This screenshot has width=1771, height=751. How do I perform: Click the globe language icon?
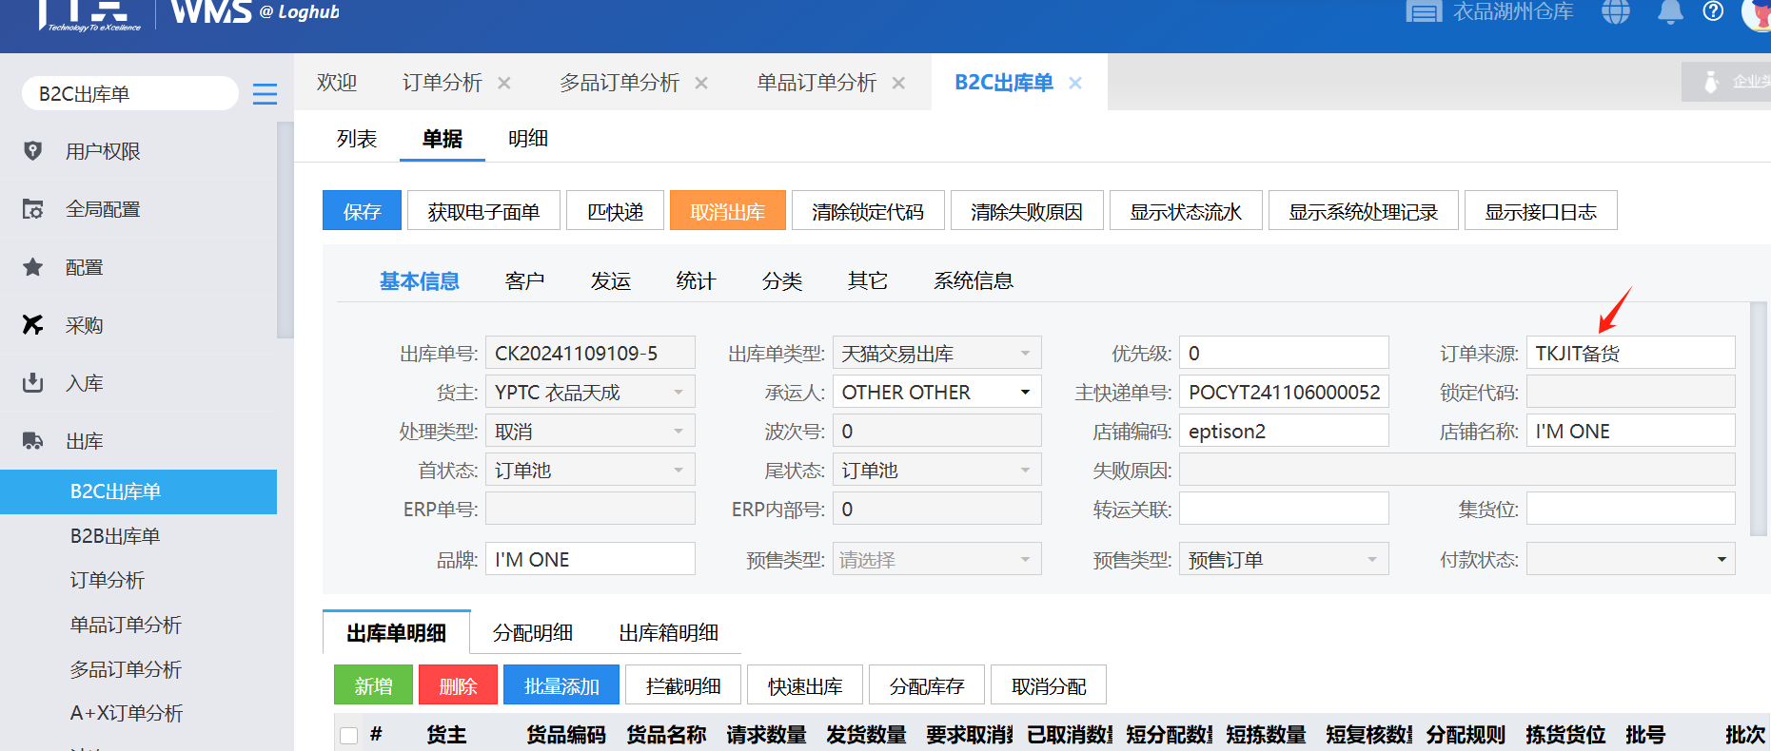click(1615, 12)
